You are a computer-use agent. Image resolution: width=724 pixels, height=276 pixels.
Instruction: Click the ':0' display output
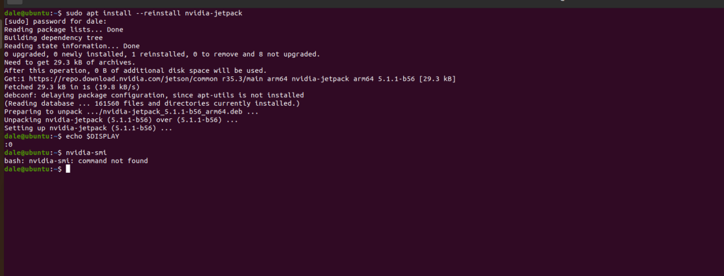pyautogui.click(x=8, y=145)
